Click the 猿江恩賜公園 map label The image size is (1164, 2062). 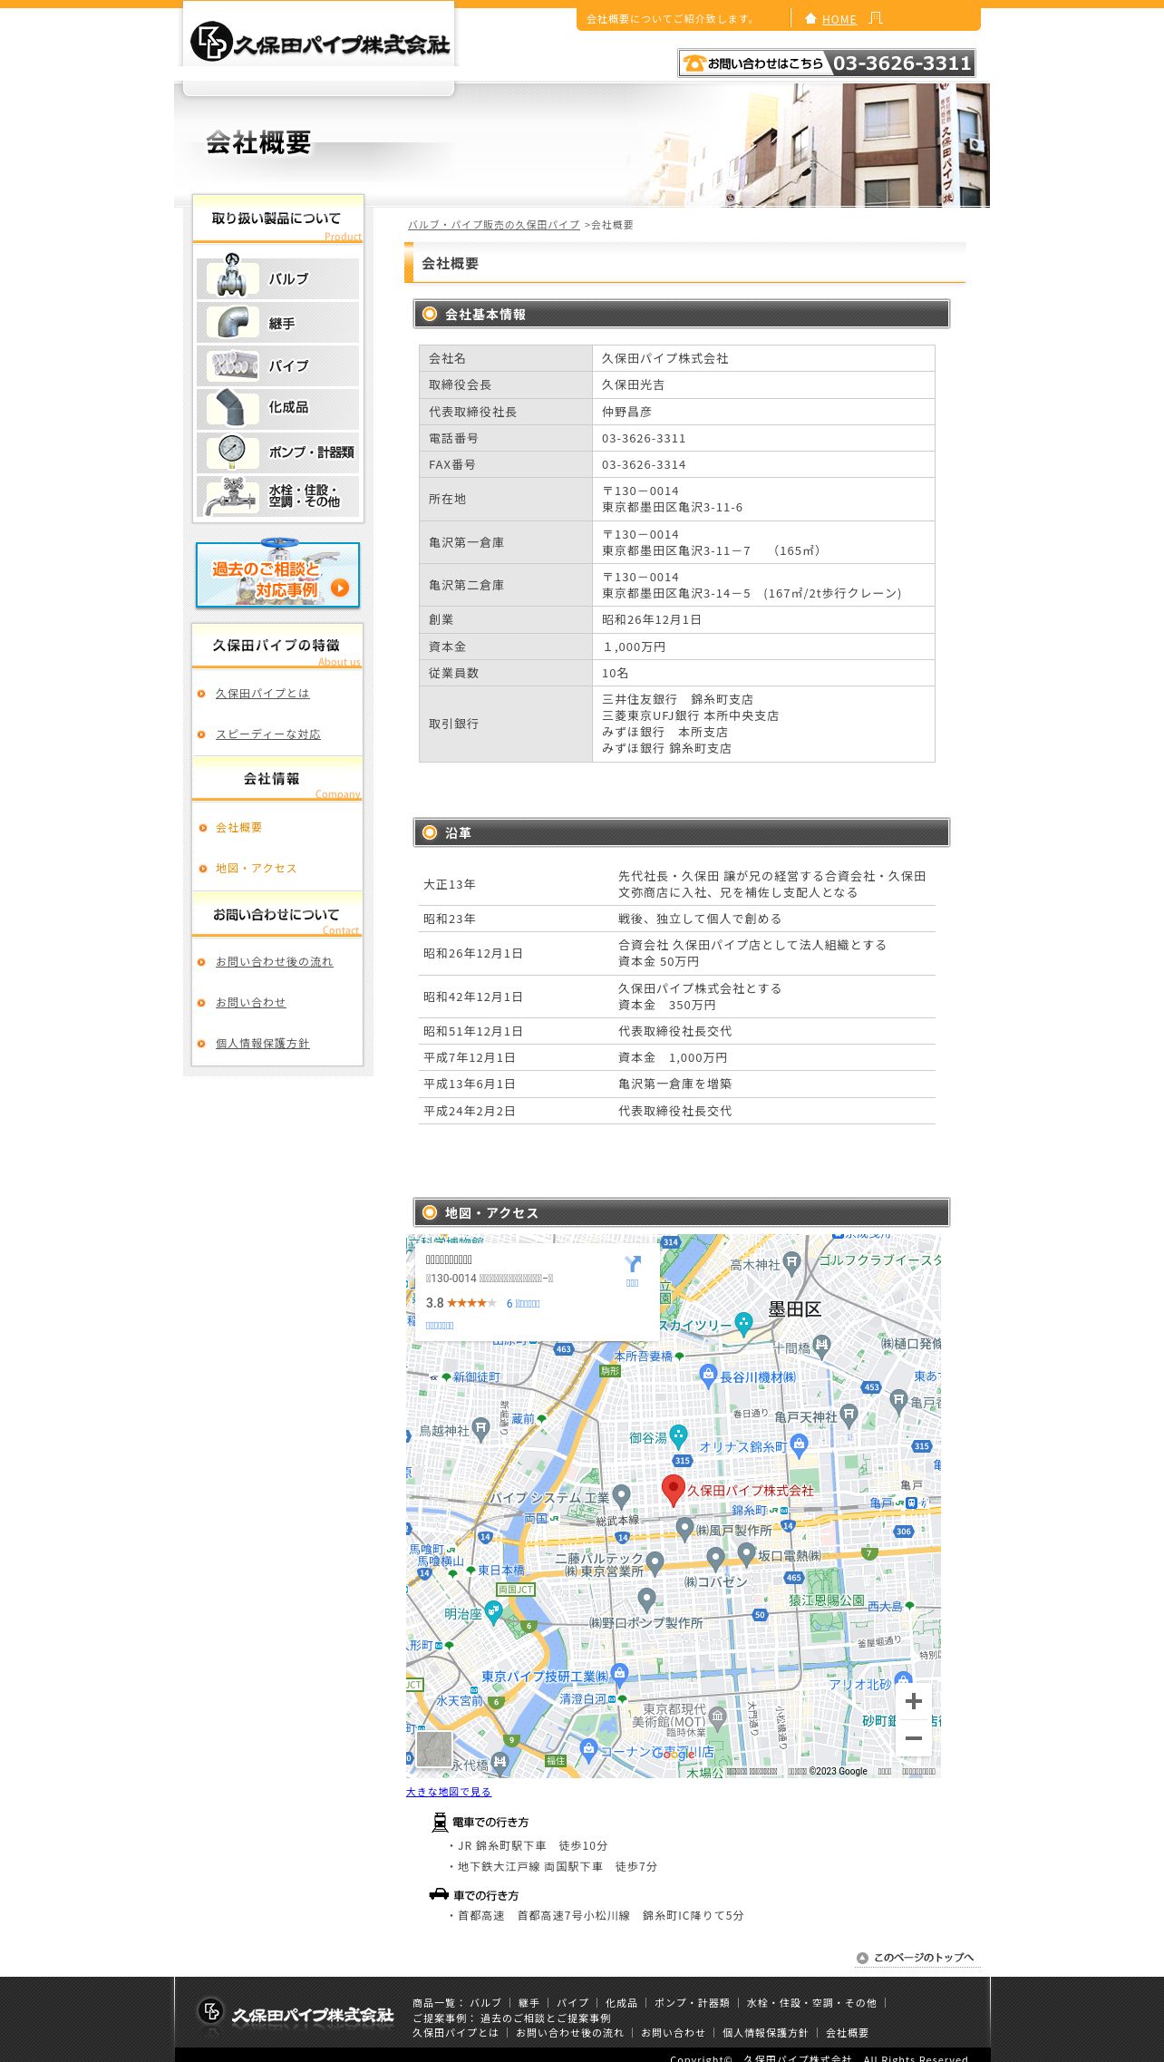pyautogui.click(x=826, y=1600)
